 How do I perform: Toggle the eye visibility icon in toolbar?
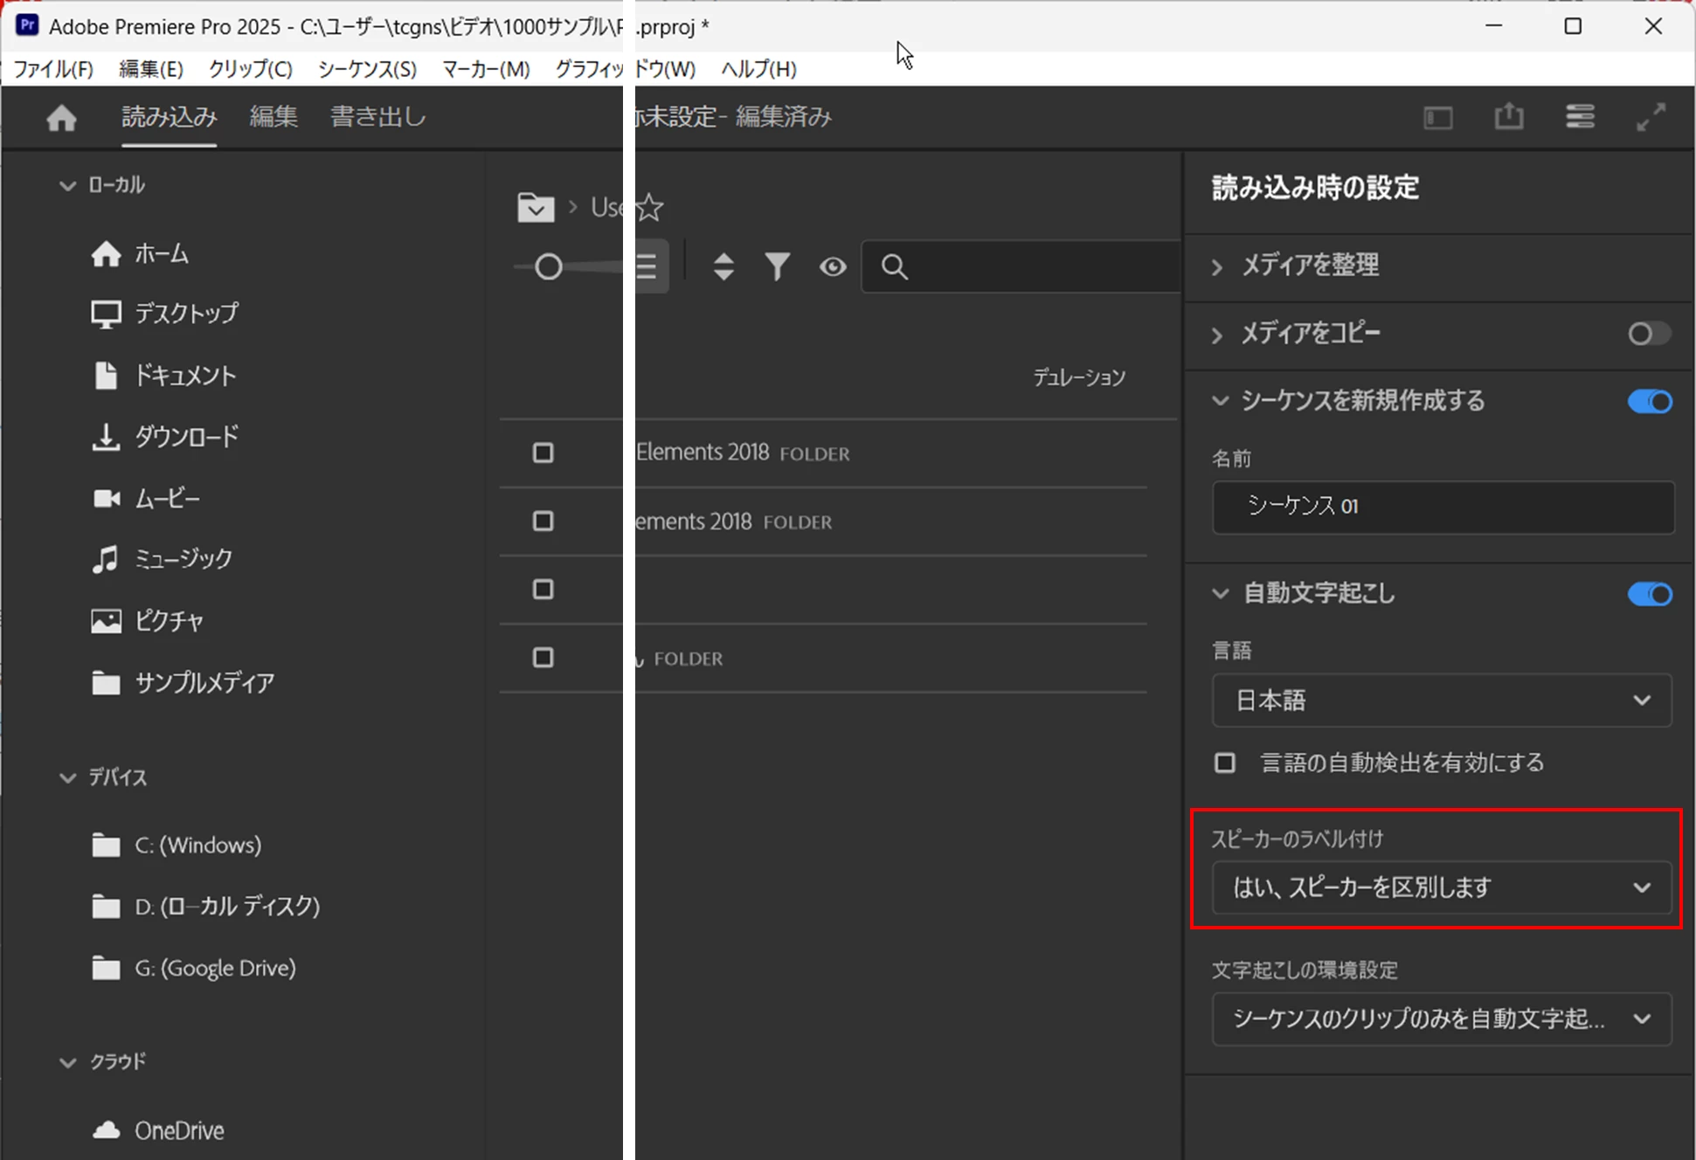coord(833,266)
